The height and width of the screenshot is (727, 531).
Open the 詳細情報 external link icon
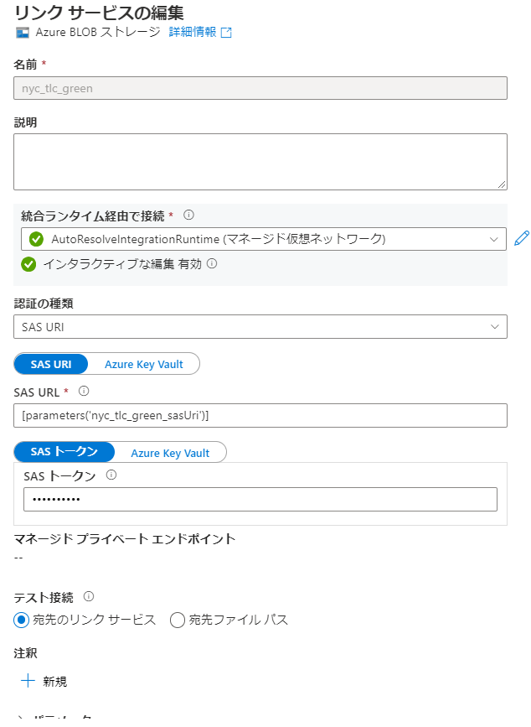click(x=226, y=33)
